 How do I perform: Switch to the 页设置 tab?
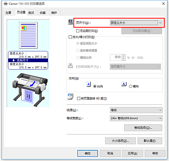[21, 12]
